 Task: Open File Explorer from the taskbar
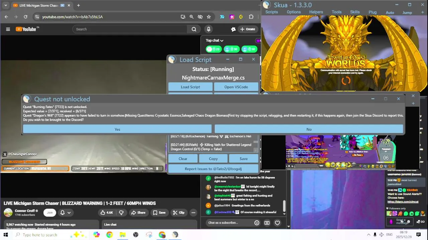click(x=122, y=235)
